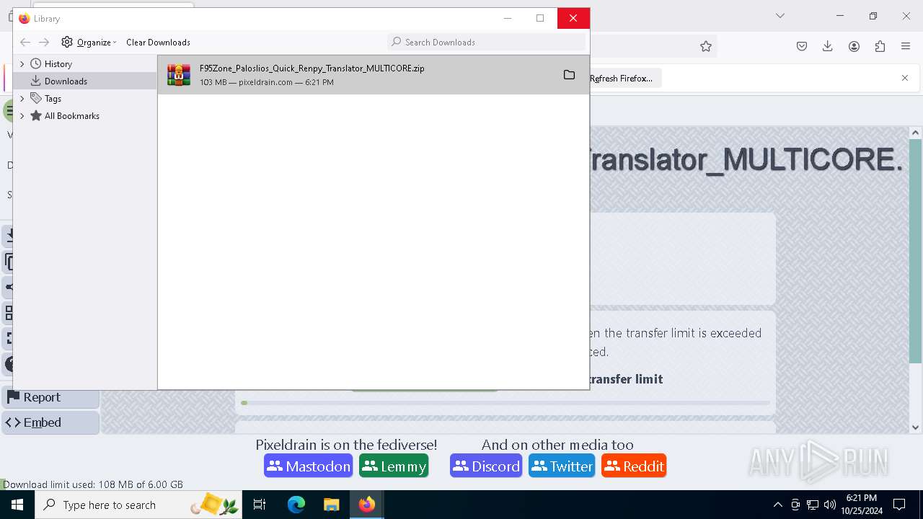The height and width of the screenshot is (519, 923).
Task: Expand the Tags tree node
Action: click(22, 98)
